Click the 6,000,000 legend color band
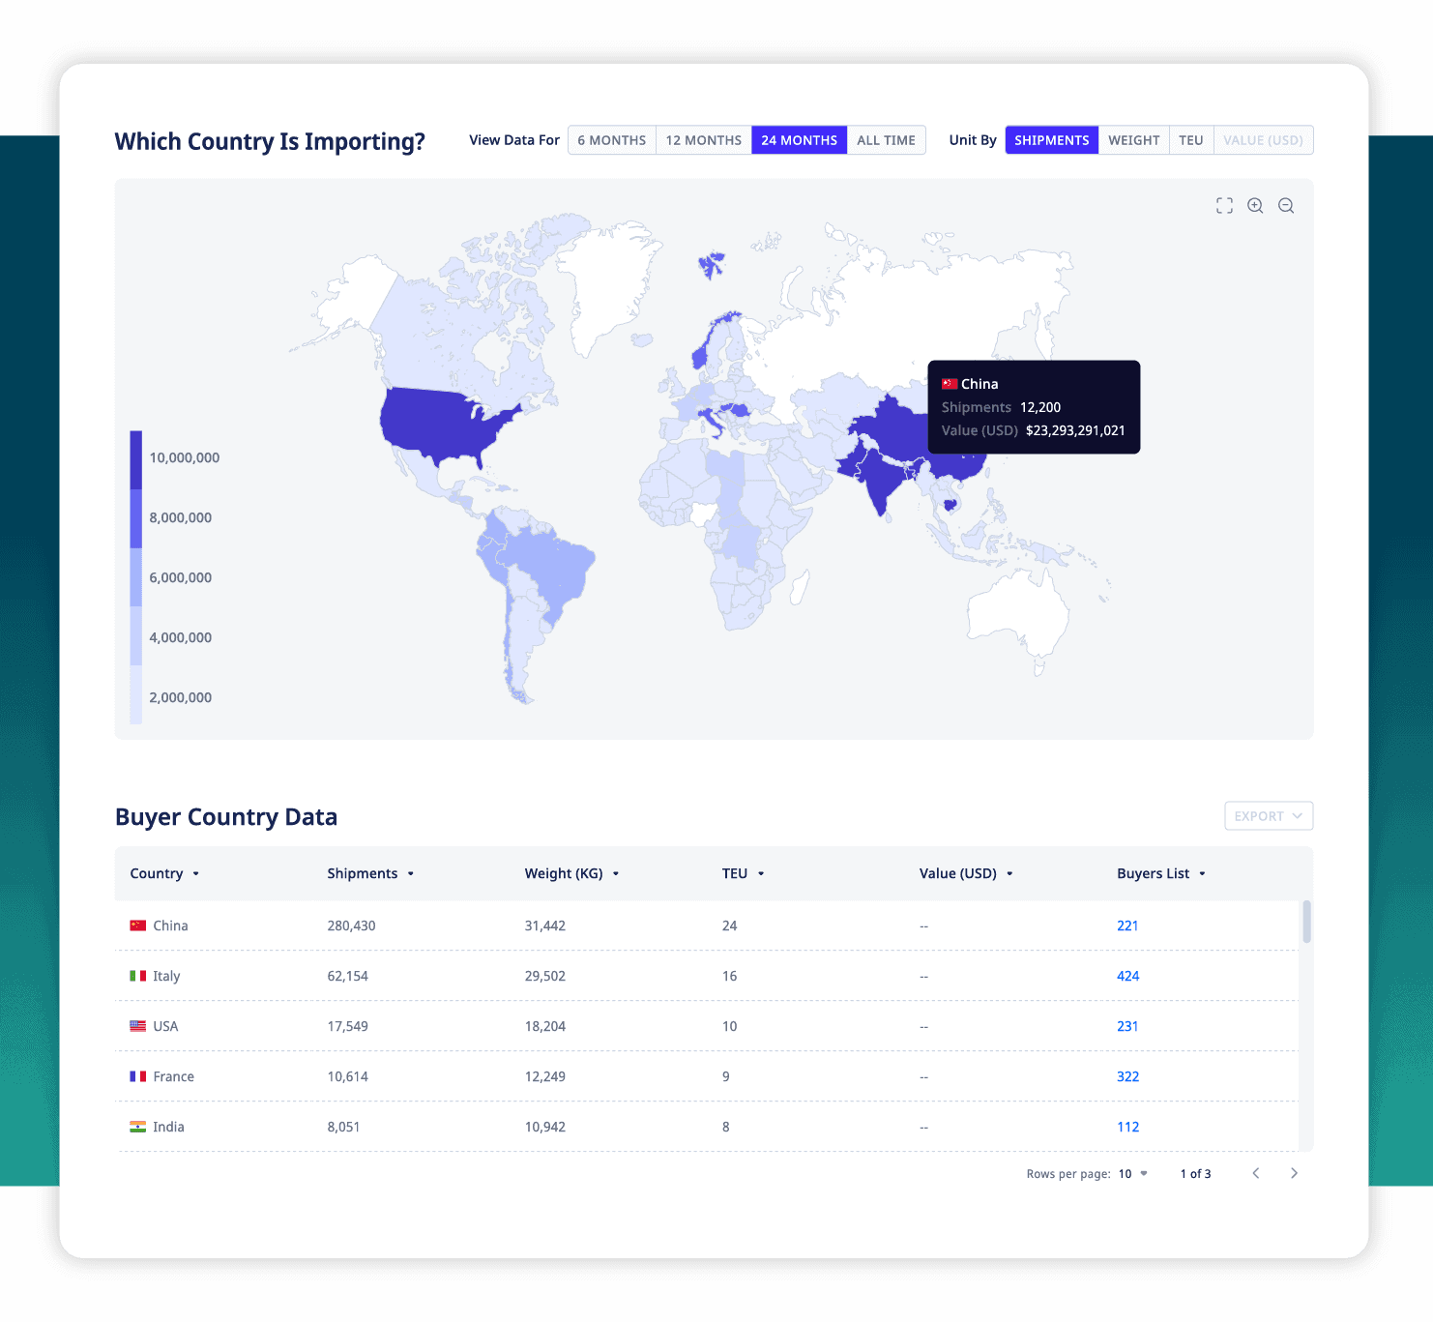This screenshot has height=1322, width=1433. (x=136, y=577)
